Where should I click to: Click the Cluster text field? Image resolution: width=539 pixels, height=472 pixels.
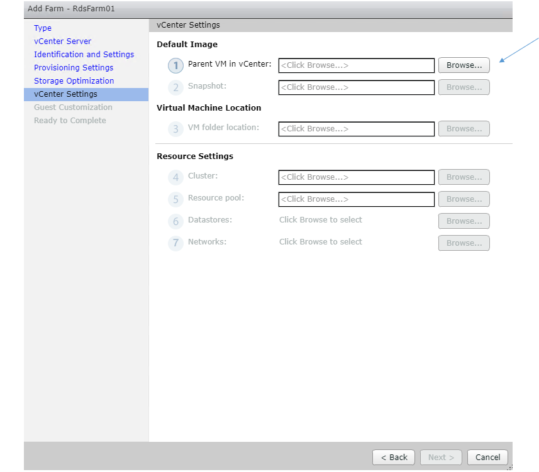click(356, 177)
